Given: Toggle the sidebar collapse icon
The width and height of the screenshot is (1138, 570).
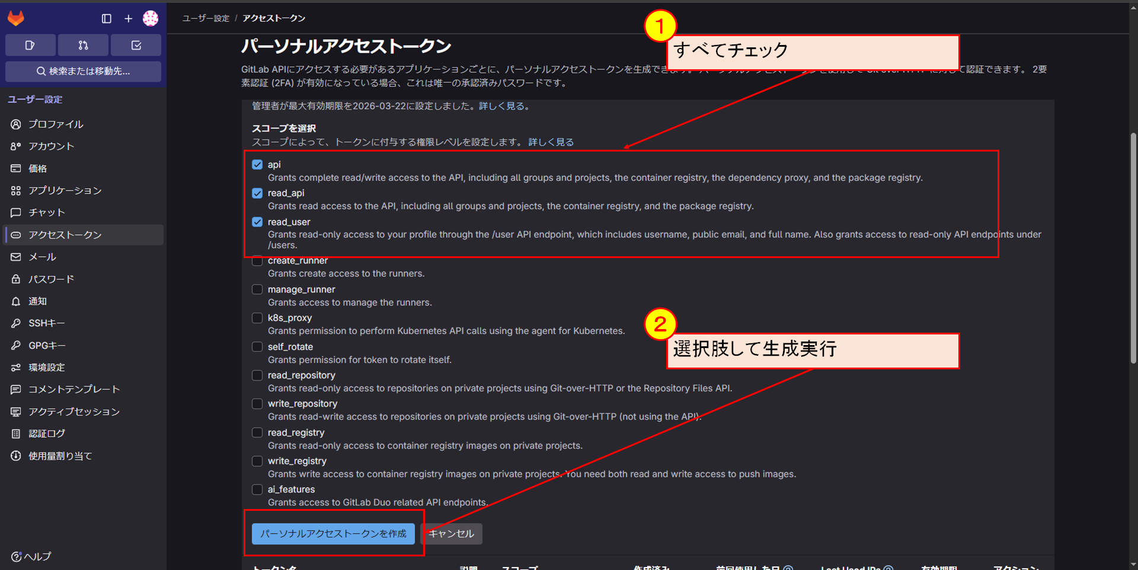Looking at the screenshot, I should tap(107, 18).
